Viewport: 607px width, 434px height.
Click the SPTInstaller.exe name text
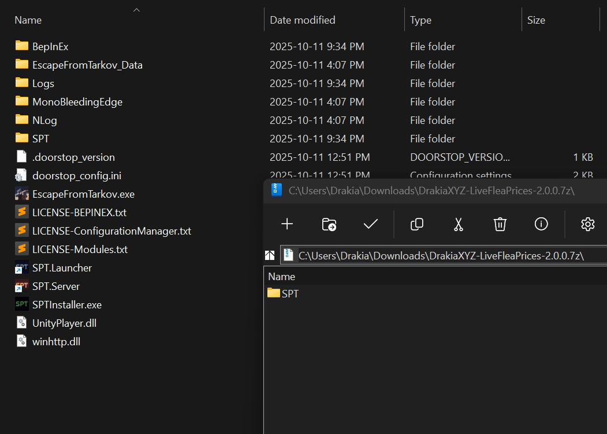pos(67,305)
